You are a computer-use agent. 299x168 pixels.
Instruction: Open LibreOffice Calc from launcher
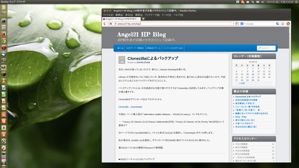tap(4, 95)
